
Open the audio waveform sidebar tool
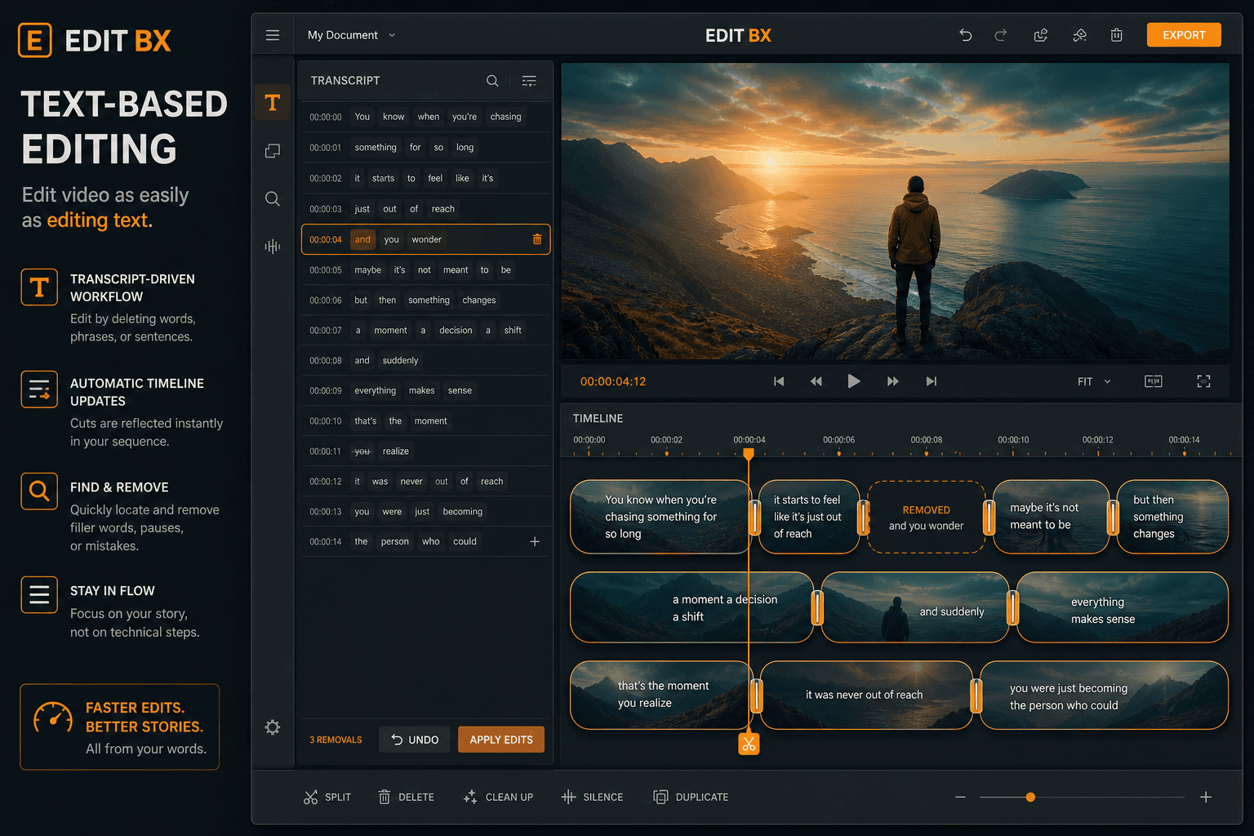tap(273, 246)
